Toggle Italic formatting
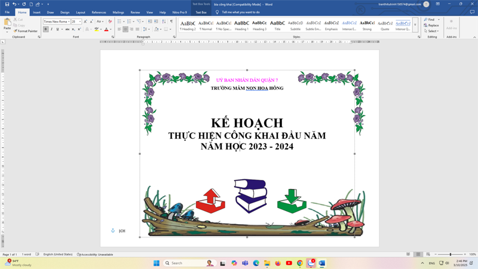478x269 pixels. [51, 29]
